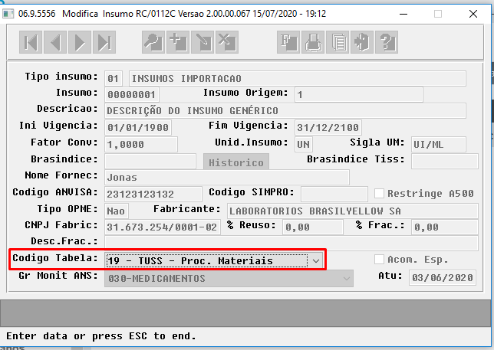Viewport: 494px width, 350px height.
Task: Click the exit door toolbar icon
Action: [362, 42]
